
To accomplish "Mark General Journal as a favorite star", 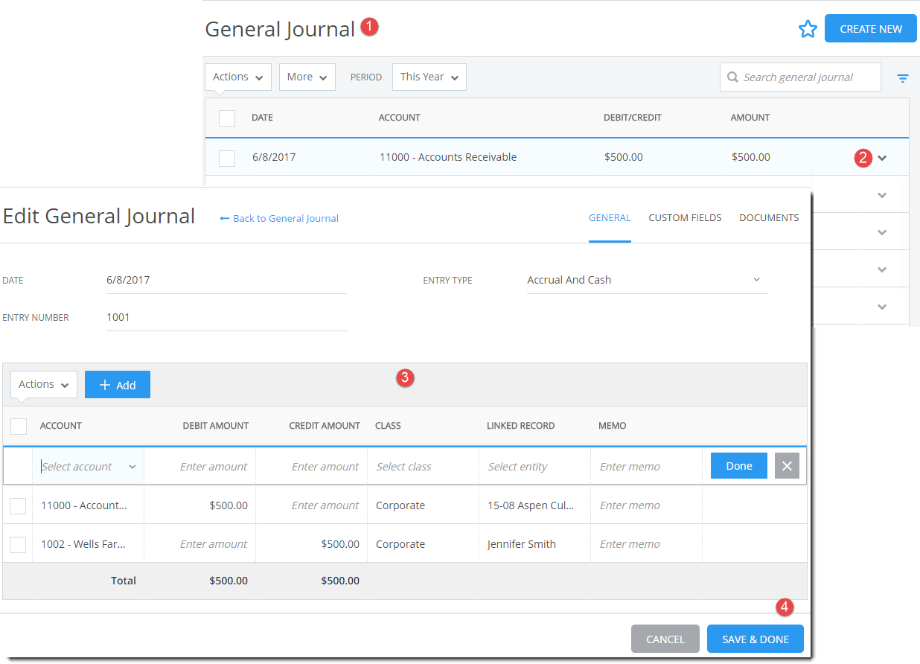I will [808, 28].
